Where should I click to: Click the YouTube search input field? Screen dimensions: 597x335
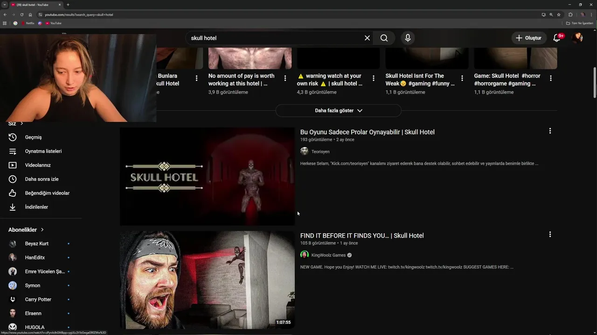click(275, 38)
